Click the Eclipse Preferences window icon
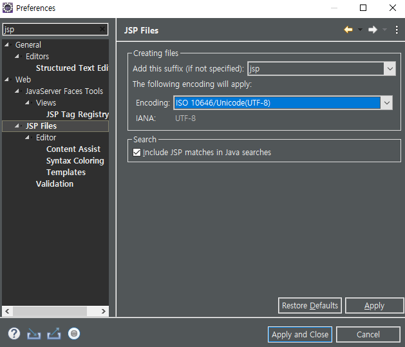This screenshot has width=405, height=347. click(x=8, y=8)
